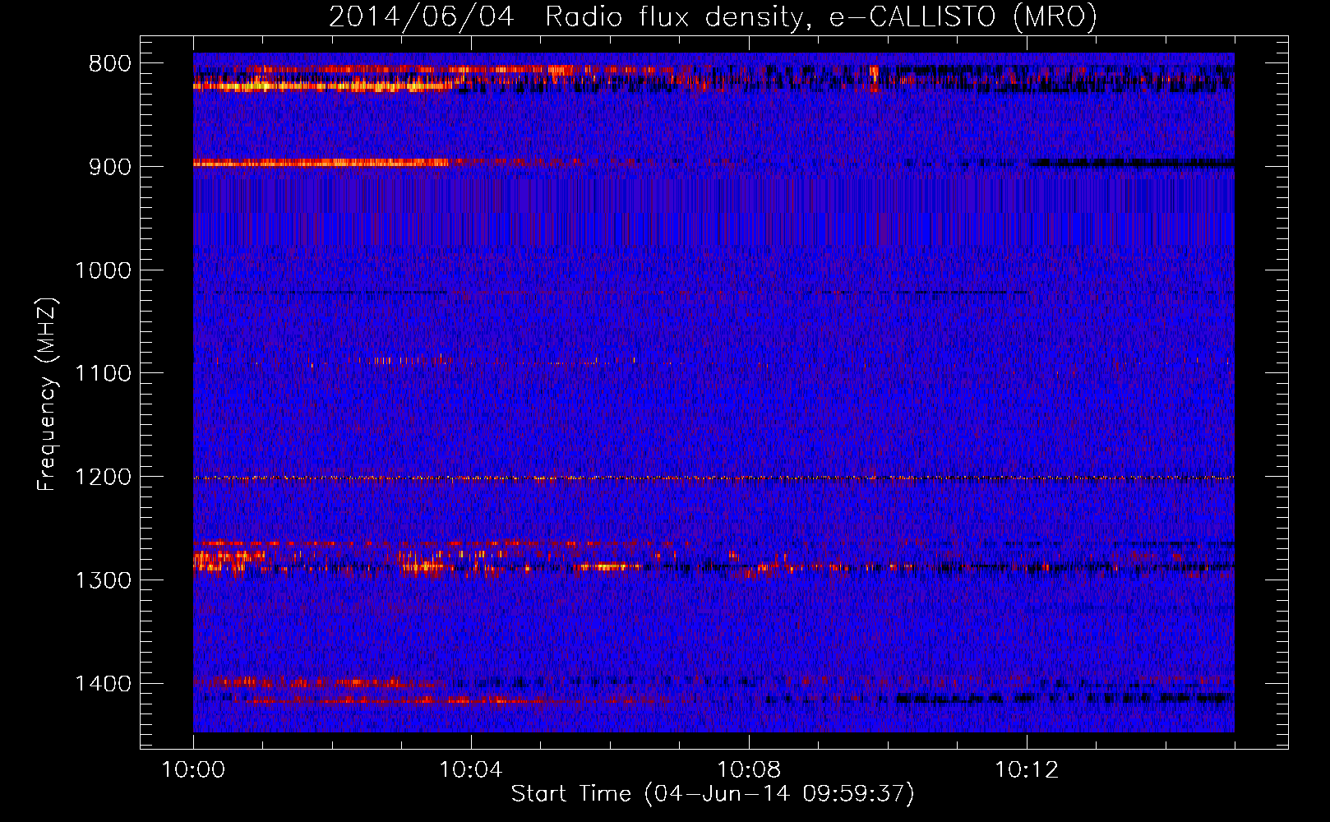Select the 1300 frequency axis label
The width and height of the screenshot is (1330, 822).
pyautogui.click(x=104, y=580)
